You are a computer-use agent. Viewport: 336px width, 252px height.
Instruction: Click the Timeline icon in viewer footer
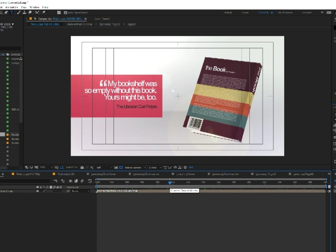point(175,167)
